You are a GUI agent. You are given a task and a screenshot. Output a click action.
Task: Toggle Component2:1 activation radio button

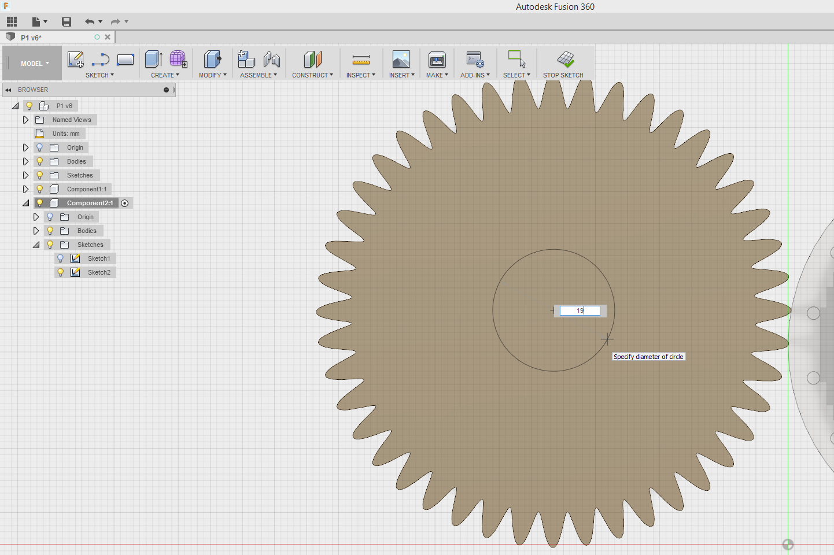[125, 203]
